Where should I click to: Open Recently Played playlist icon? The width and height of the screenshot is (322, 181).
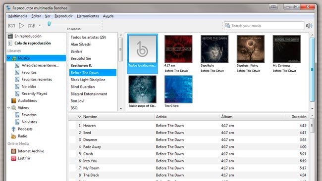click(x=17, y=93)
